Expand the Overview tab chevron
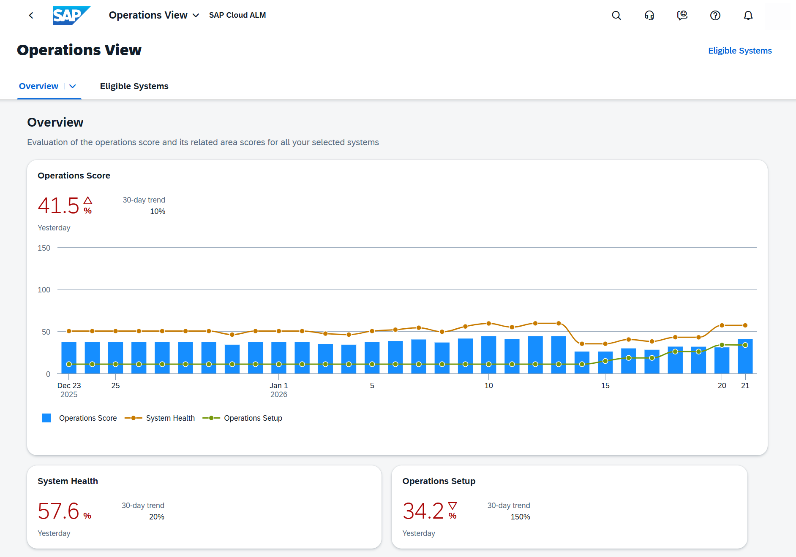This screenshot has width=796, height=557. tap(73, 87)
